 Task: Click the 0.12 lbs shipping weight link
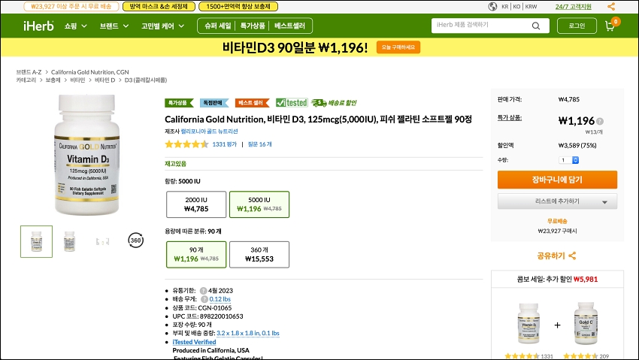click(220, 299)
